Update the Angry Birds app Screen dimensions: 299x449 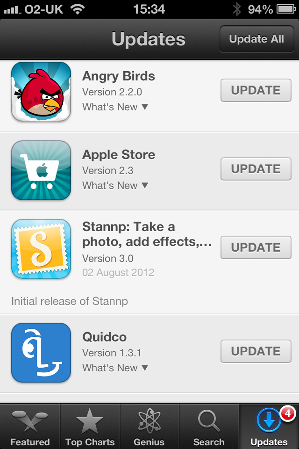coord(256,90)
